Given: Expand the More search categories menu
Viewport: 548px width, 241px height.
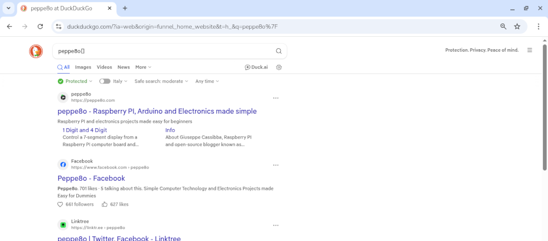Looking at the screenshot, I should 143,67.
